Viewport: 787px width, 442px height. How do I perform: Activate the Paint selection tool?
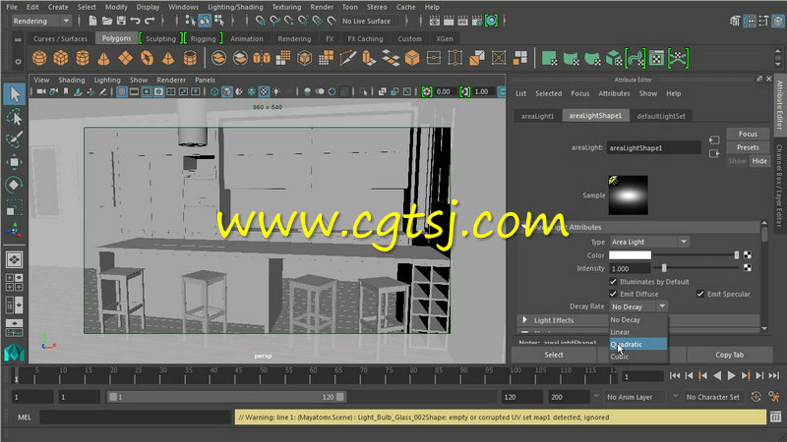pyautogui.click(x=15, y=138)
